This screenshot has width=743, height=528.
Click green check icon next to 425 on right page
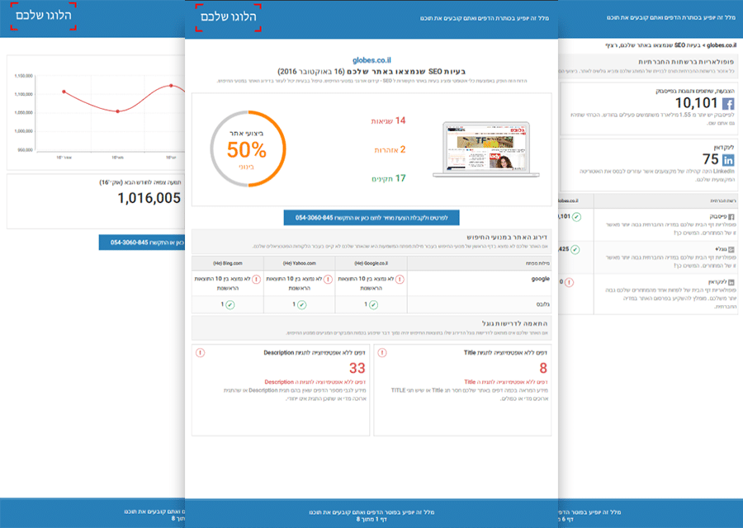[575, 249]
